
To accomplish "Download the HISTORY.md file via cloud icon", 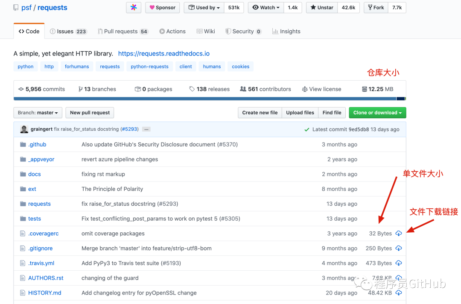I will click(x=399, y=293).
